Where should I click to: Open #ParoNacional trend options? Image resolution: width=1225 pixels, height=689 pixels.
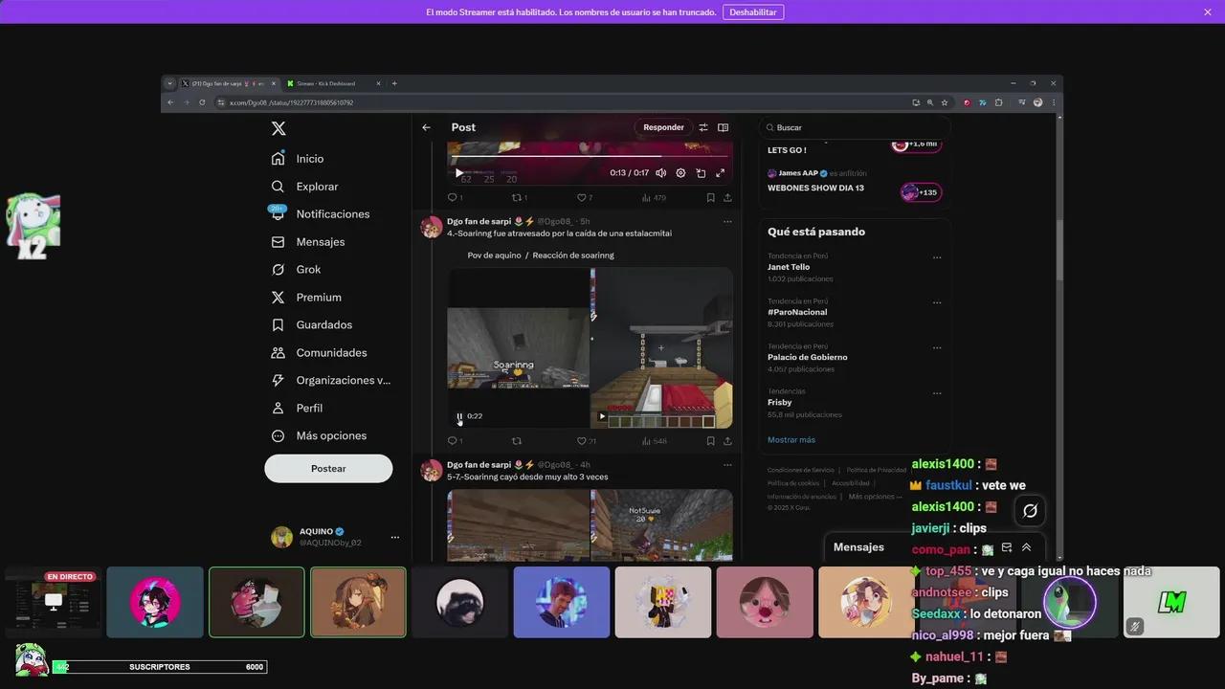937,302
